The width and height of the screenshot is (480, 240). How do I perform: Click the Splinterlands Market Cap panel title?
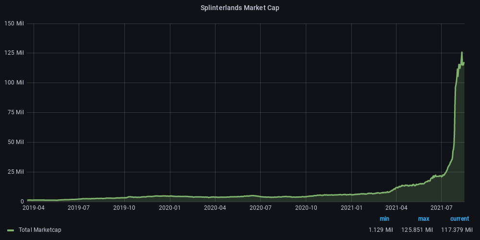pos(240,8)
